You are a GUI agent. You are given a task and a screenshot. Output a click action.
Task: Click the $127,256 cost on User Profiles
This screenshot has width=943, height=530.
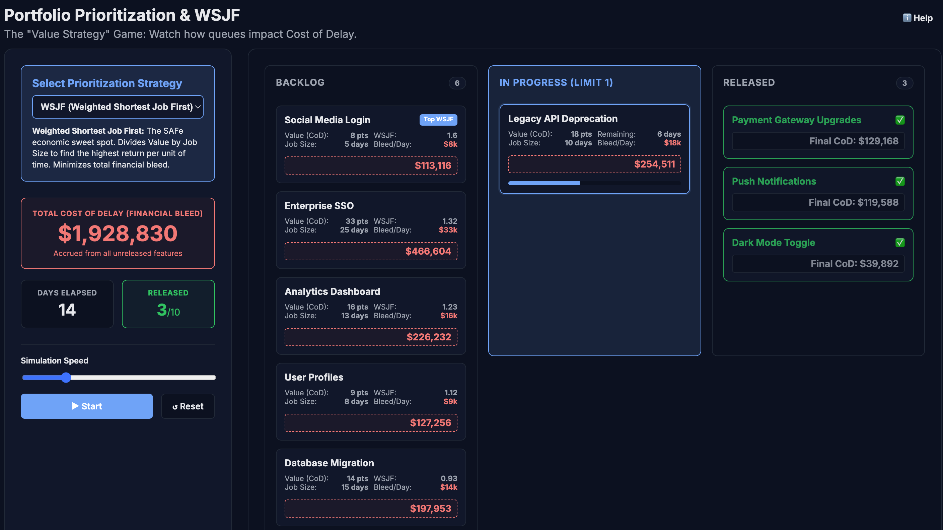point(430,423)
